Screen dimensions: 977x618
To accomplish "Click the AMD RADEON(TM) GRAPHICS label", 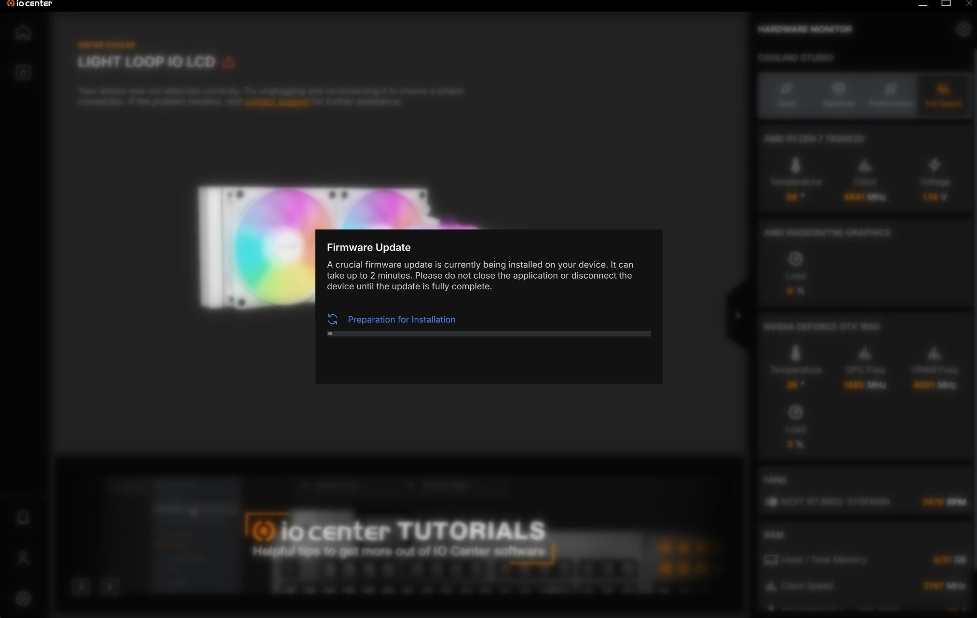I will click(x=827, y=233).
